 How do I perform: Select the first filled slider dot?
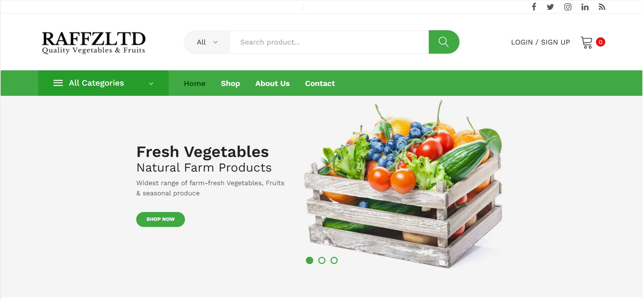(x=310, y=260)
